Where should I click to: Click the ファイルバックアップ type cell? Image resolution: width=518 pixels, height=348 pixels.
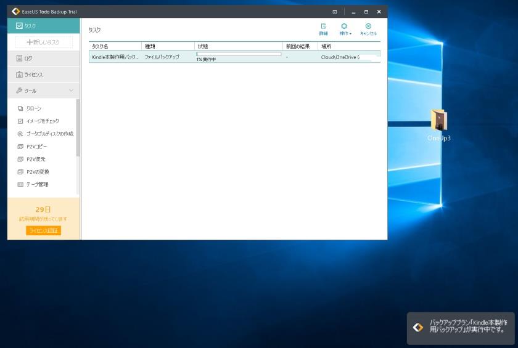162,57
